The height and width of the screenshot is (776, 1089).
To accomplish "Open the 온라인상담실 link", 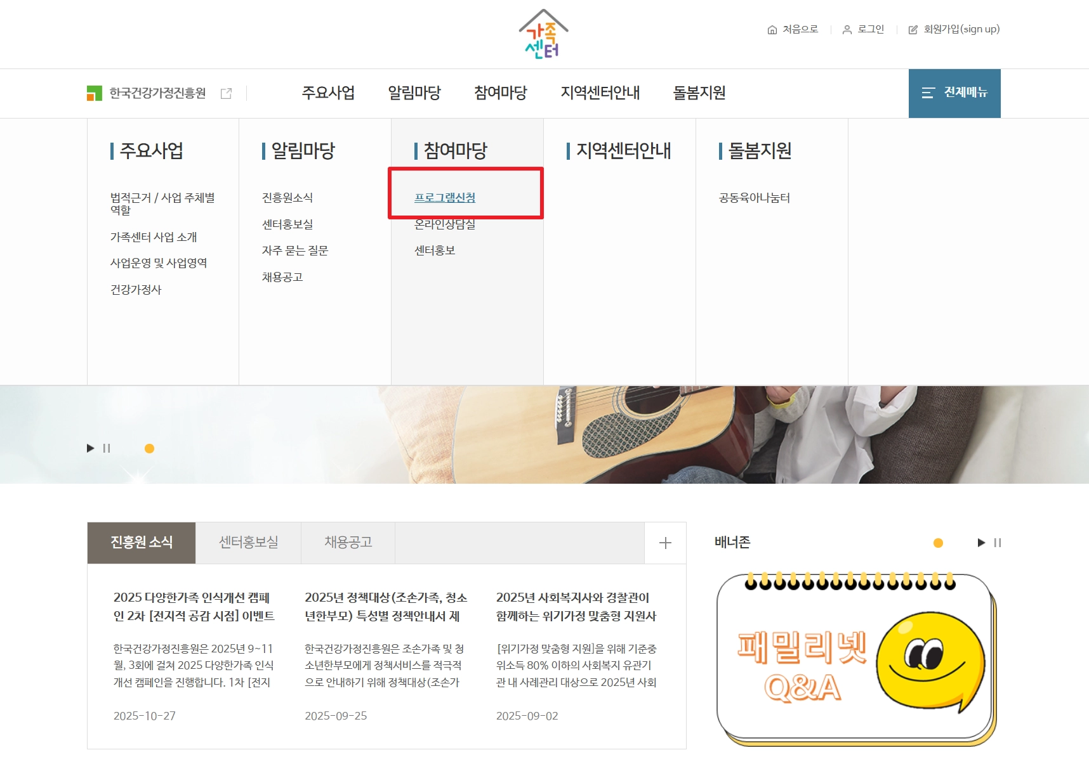I will point(446,223).
